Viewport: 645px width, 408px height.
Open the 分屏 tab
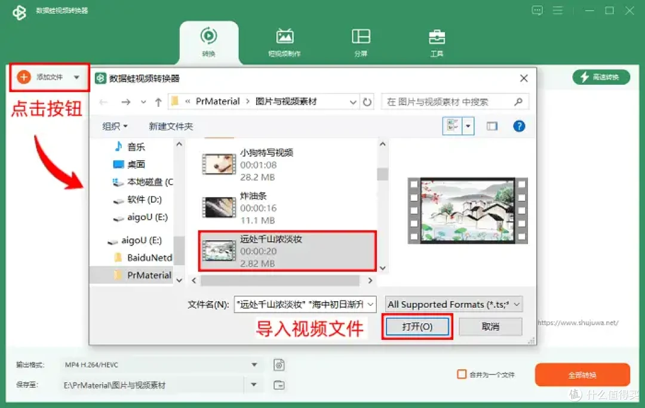361,42
